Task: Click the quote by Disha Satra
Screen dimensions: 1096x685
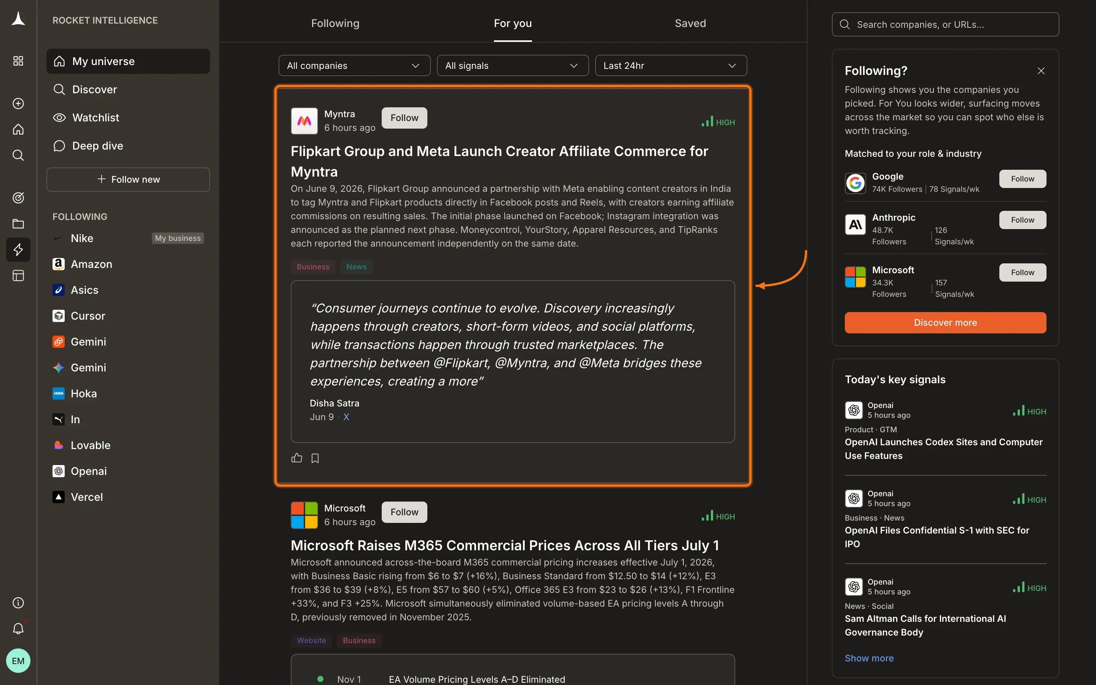Action: (506, 344)
